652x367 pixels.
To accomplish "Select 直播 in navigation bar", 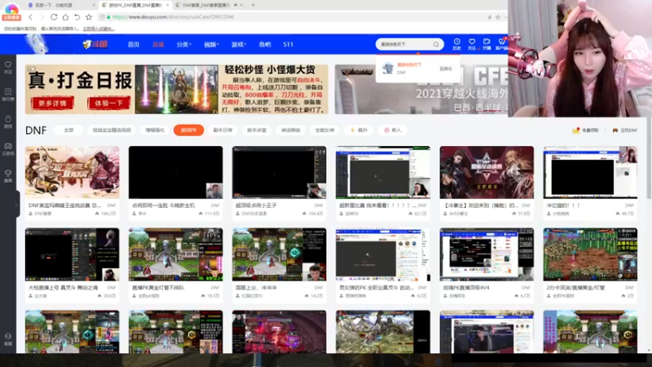I will pos(158,44).
